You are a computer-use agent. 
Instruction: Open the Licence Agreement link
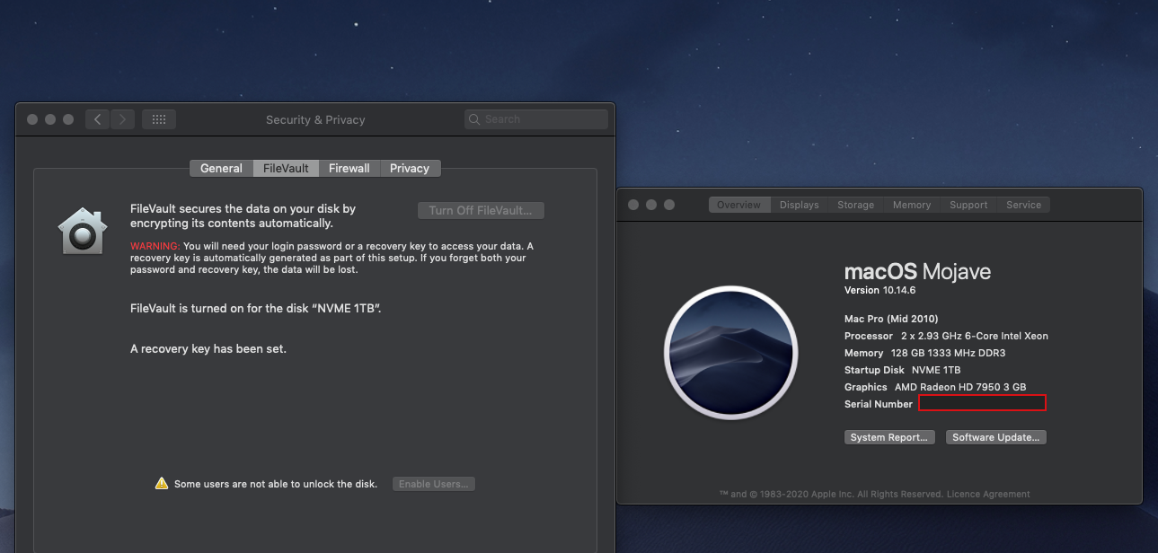pos(988,494)
